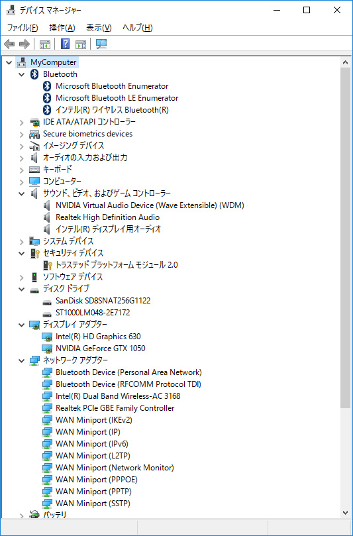Click the ディスク ドライブ category icon
This screenshot has width=353, height=536.
34,290
